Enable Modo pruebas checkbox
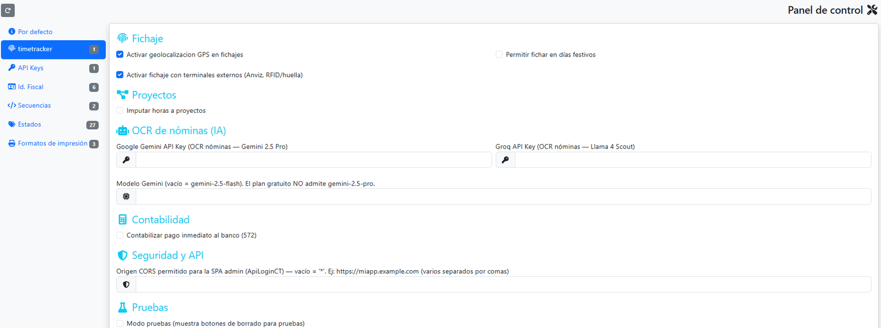 pyautogui.click(x=119, y=324)
